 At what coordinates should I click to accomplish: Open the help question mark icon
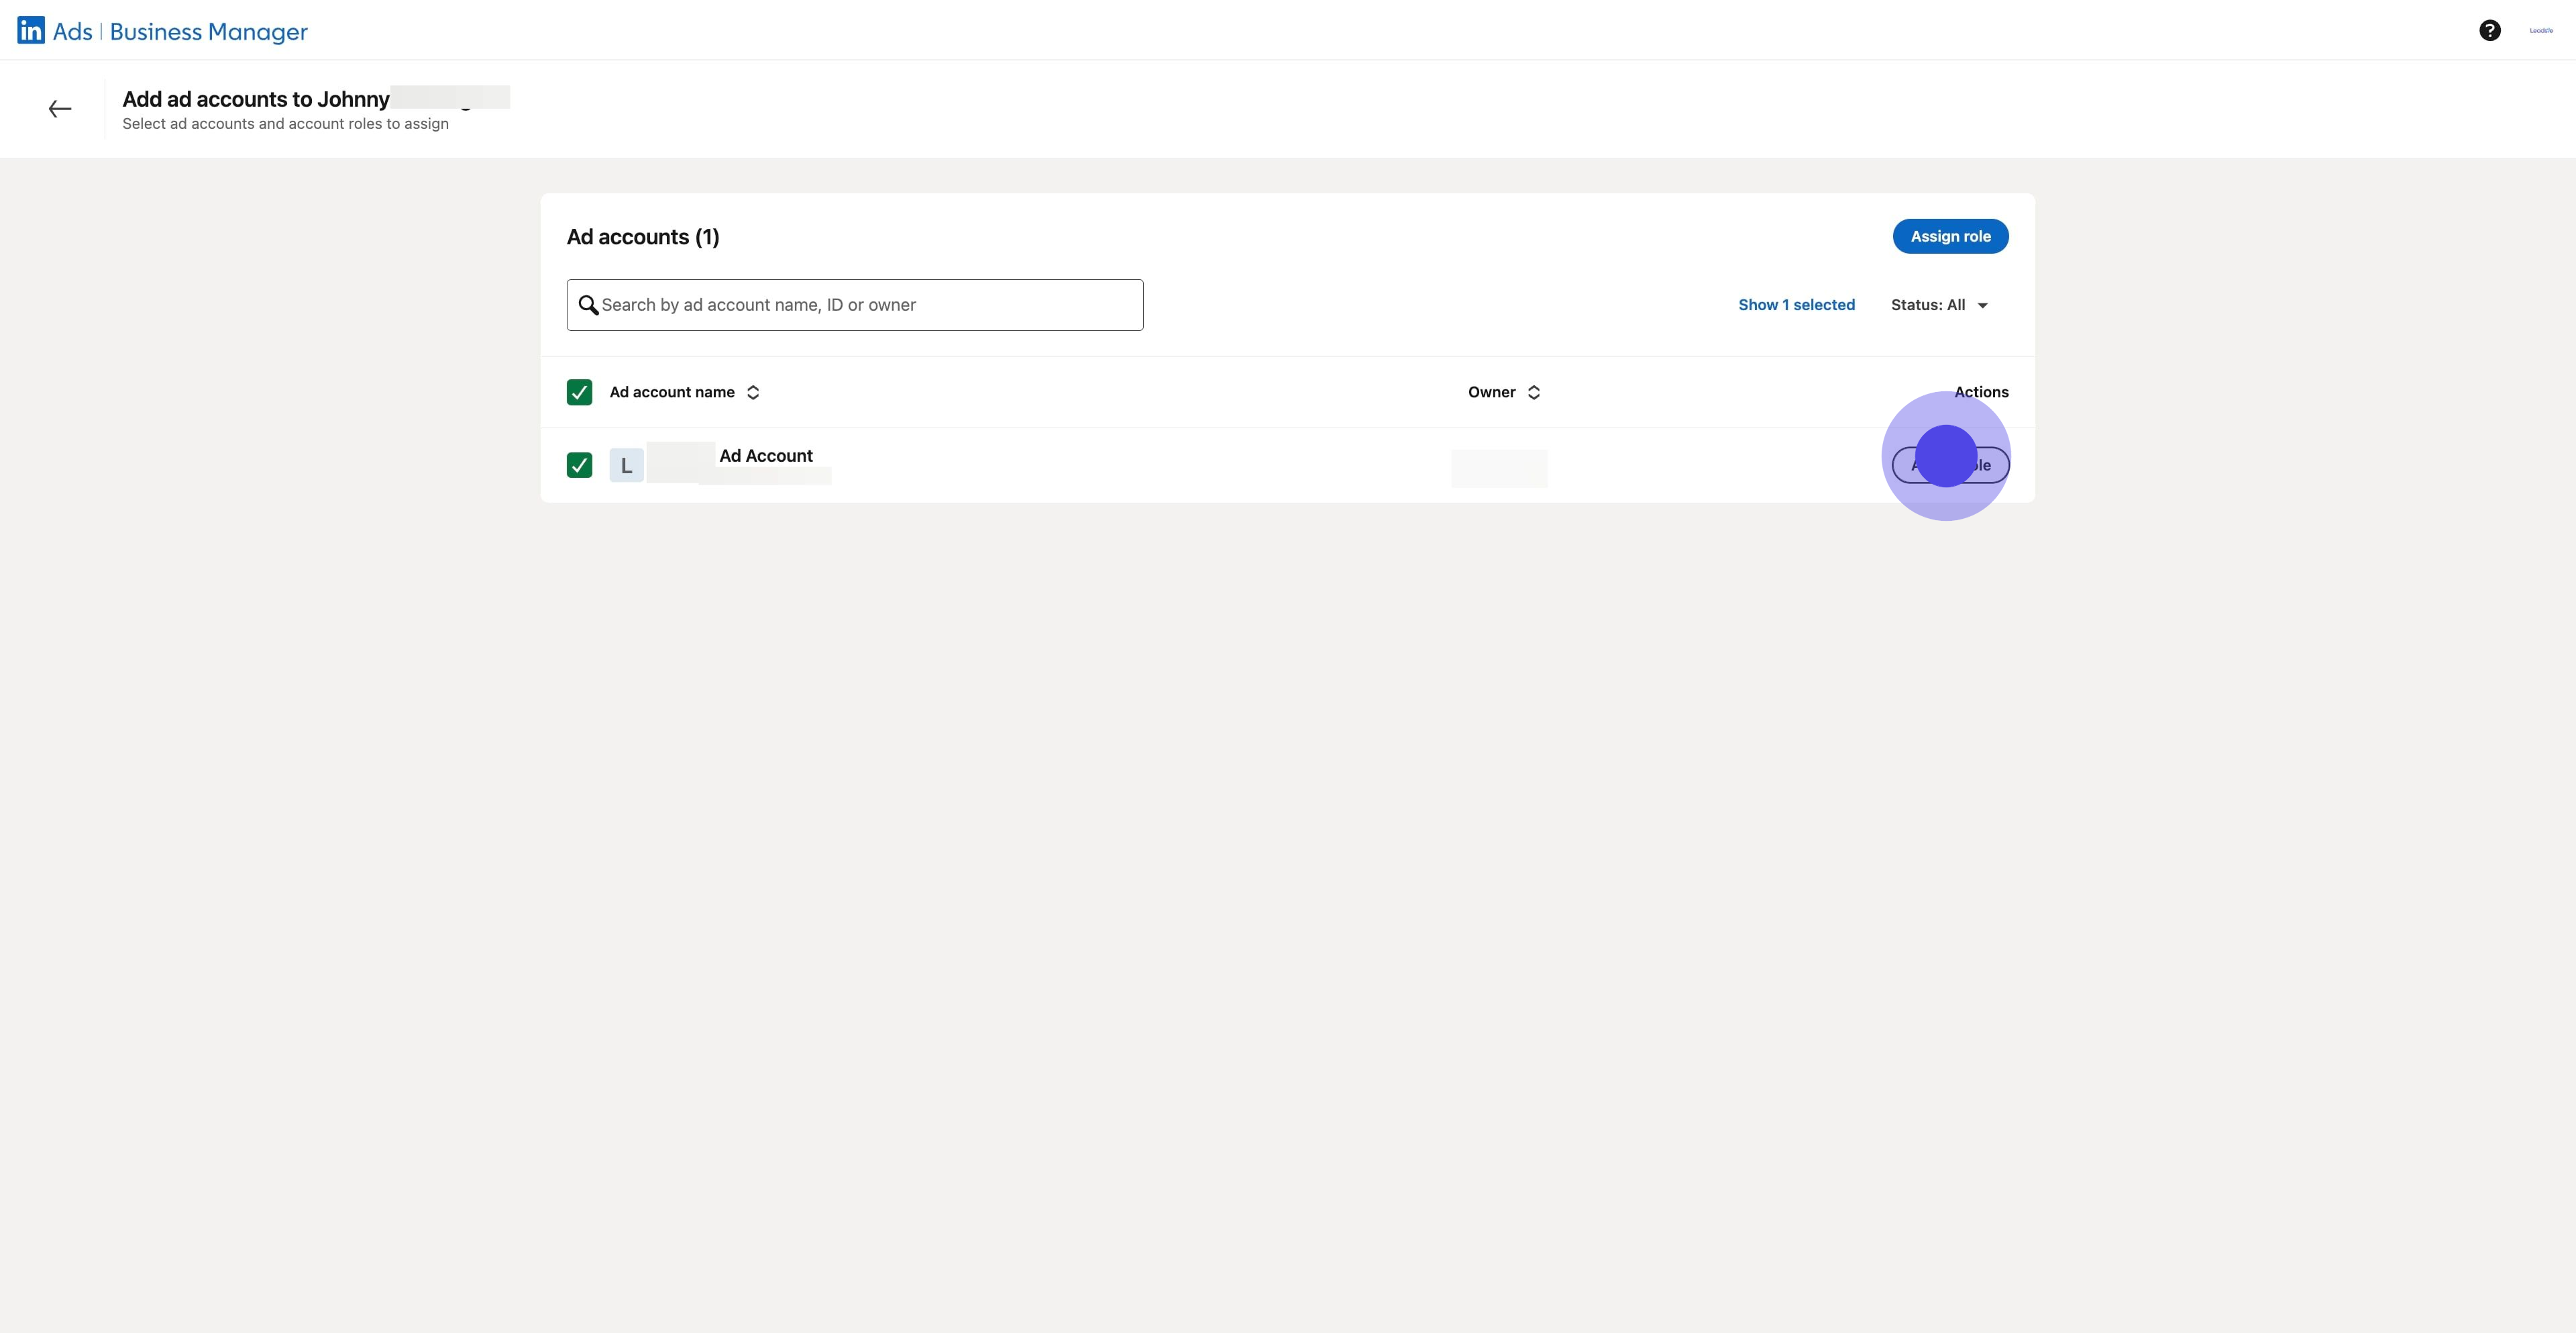[2489, 30]
